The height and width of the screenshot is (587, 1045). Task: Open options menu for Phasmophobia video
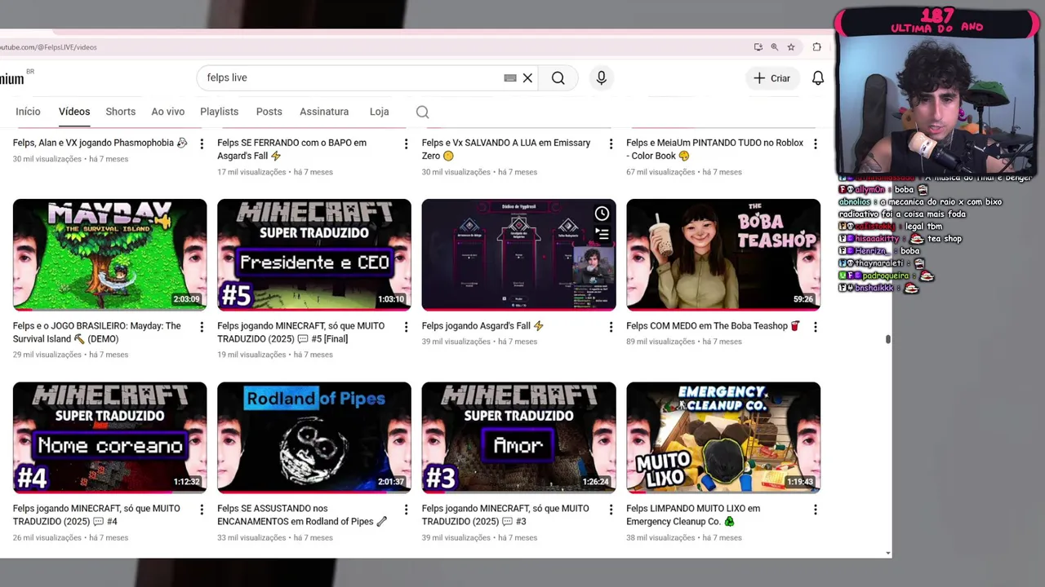(202, 143)
